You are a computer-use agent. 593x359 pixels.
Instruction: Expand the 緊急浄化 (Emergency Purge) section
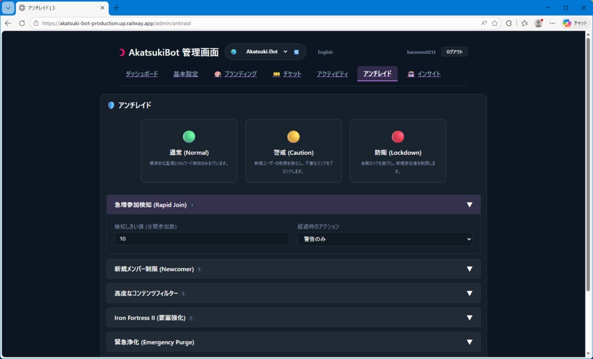click(292, 342)
